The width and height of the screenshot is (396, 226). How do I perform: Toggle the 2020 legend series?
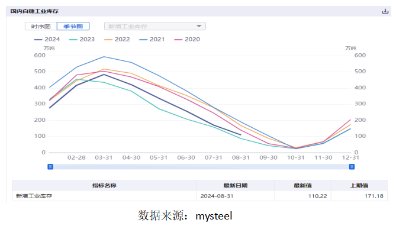(187, 40)
